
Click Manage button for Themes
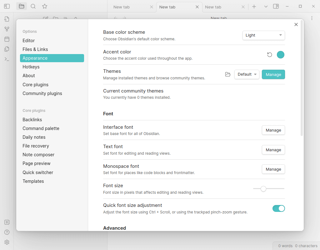(273, 74)
